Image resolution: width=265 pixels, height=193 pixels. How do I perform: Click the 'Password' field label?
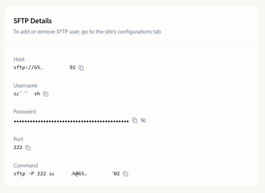tap(25, 112)
